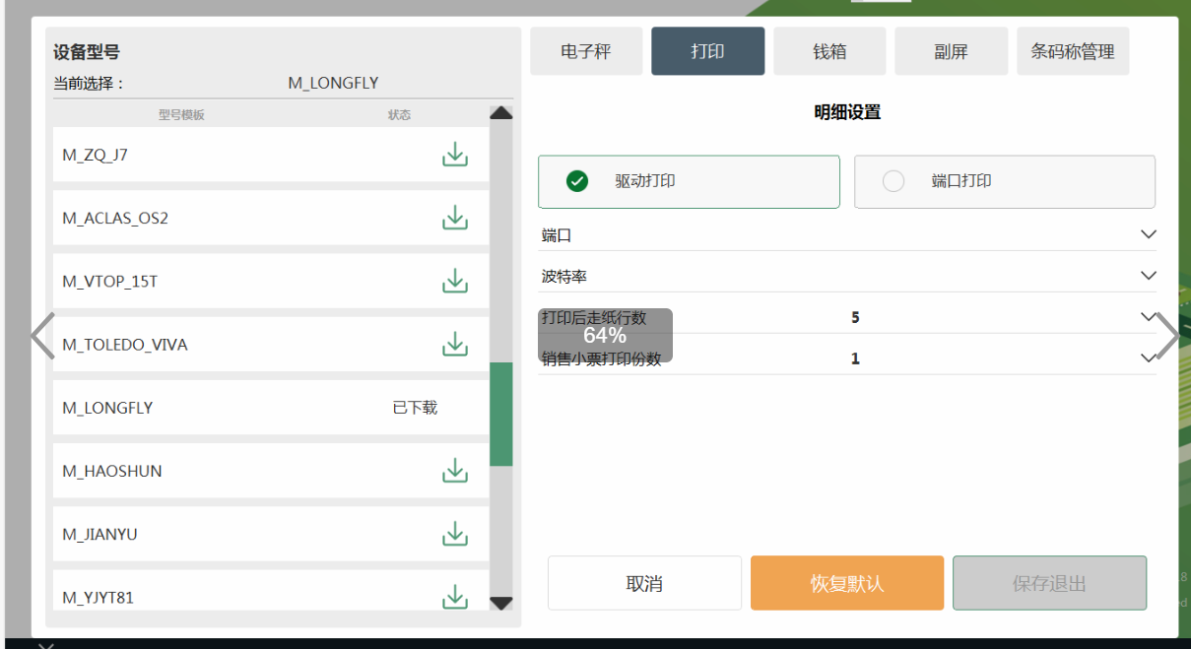The image size is (1191, 649).
Task: Download the M_HAOSHUN model template
Action: tap(454, 471)
